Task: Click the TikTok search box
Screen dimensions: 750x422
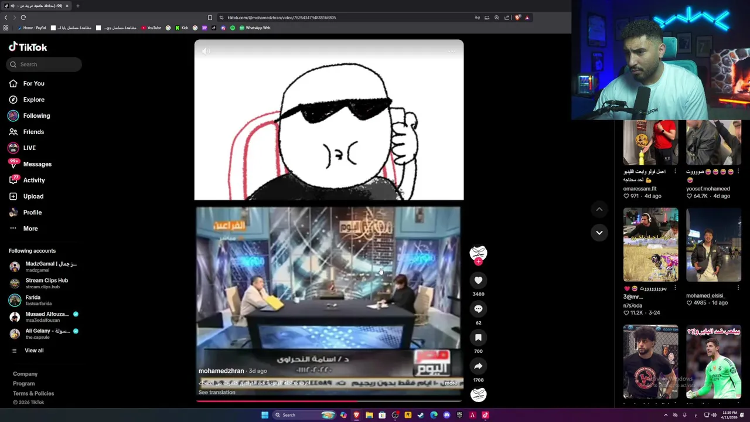Action: (x=45, y=64)
